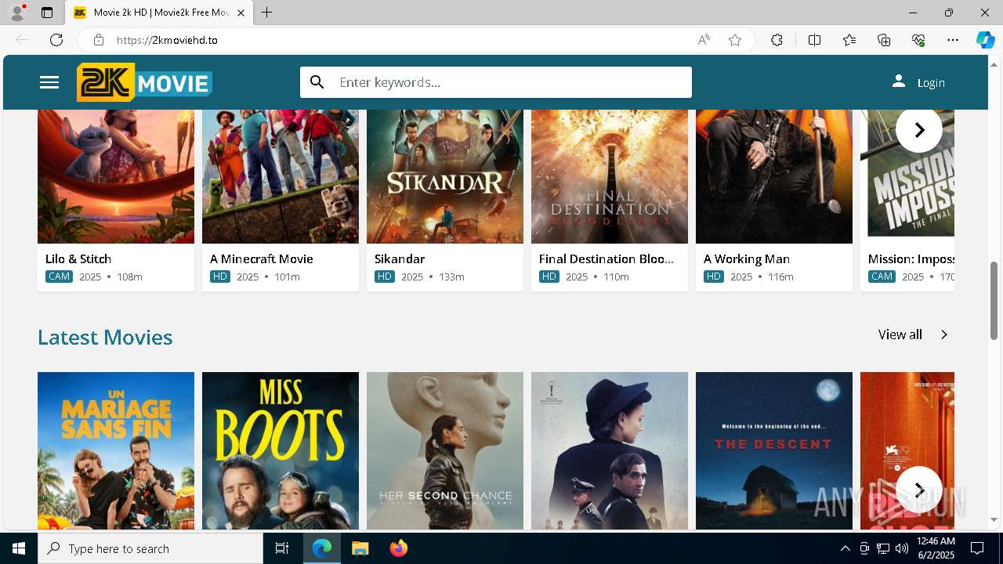Open the A Working Man poster
This screenshot has height=564, width=1003.
click(774, 176)
